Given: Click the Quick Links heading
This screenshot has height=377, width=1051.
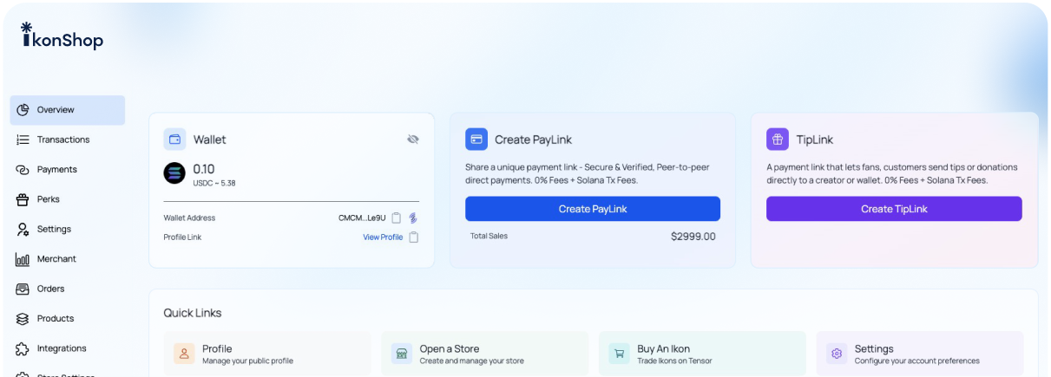Looking at the screenshot, I should pyautogui.click(x=193, y=313).
